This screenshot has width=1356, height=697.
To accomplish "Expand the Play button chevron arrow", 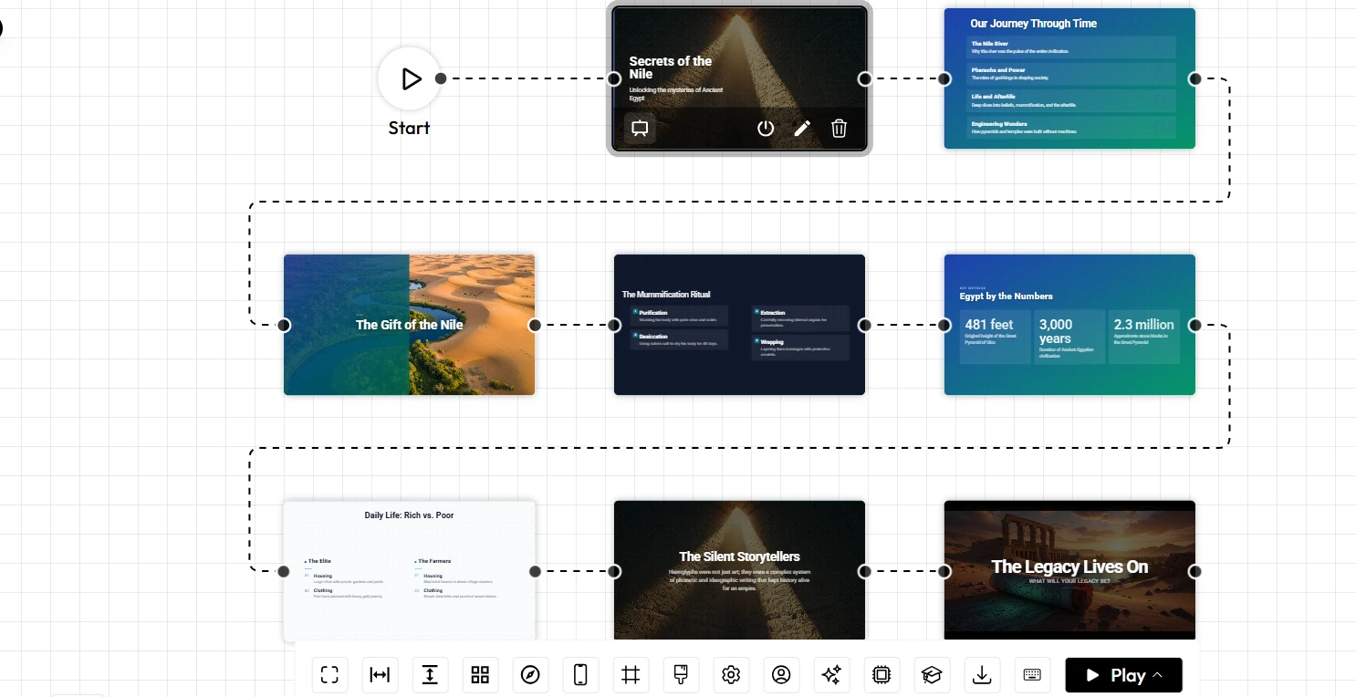I will 1158,675.
